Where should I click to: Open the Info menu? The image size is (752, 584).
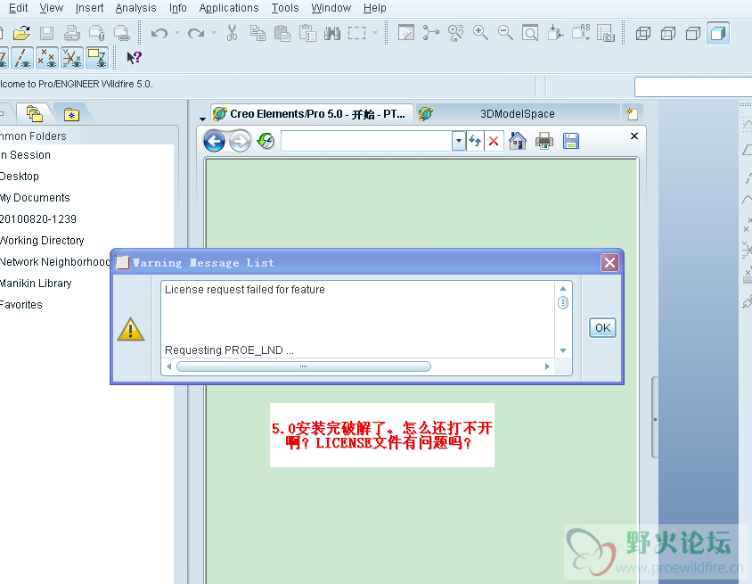(178, 8)
